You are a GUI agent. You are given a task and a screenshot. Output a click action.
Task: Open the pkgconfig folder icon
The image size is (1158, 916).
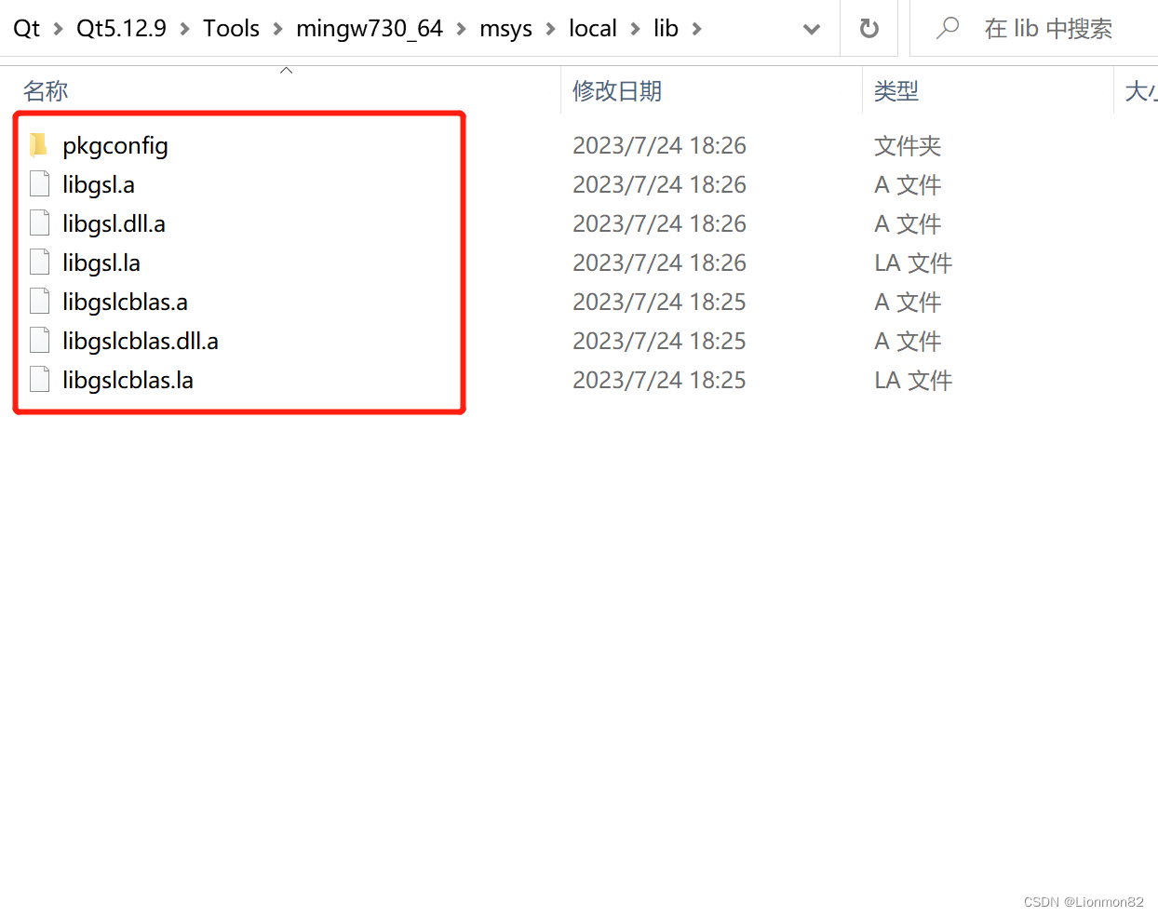(x=39, y=145)
